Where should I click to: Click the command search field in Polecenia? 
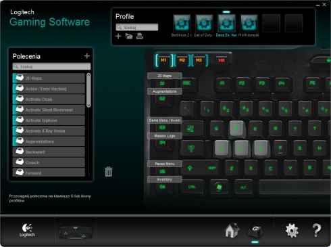[x=51, y=66]
